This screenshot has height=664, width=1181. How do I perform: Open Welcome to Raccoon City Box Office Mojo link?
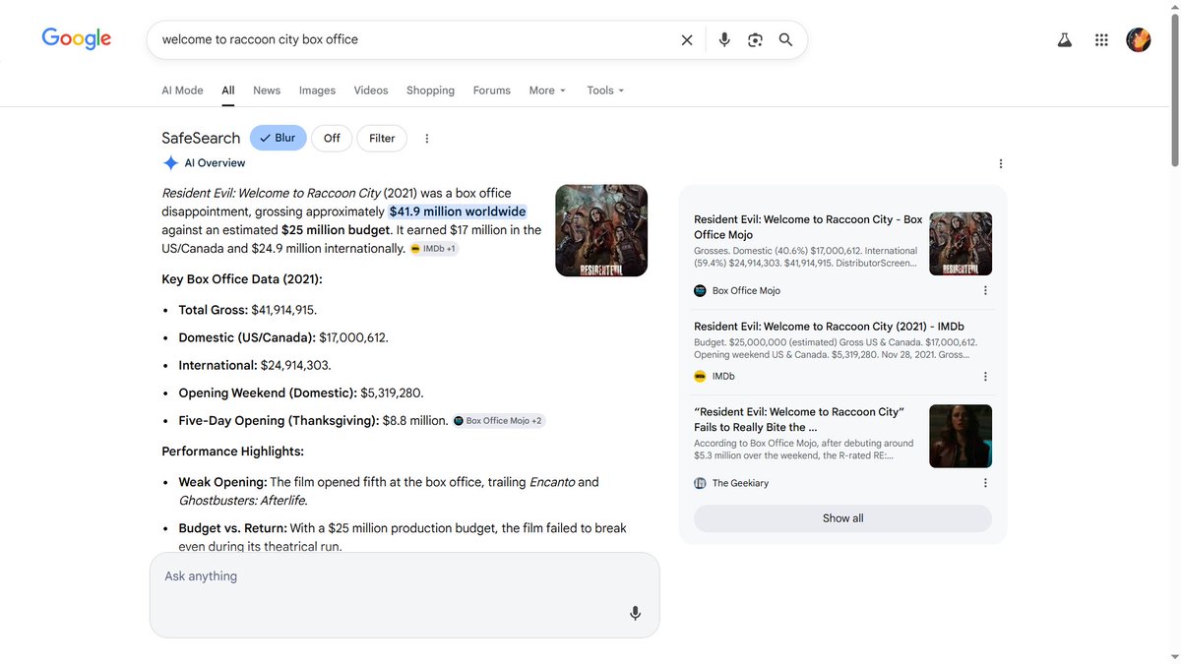(808, 227)
